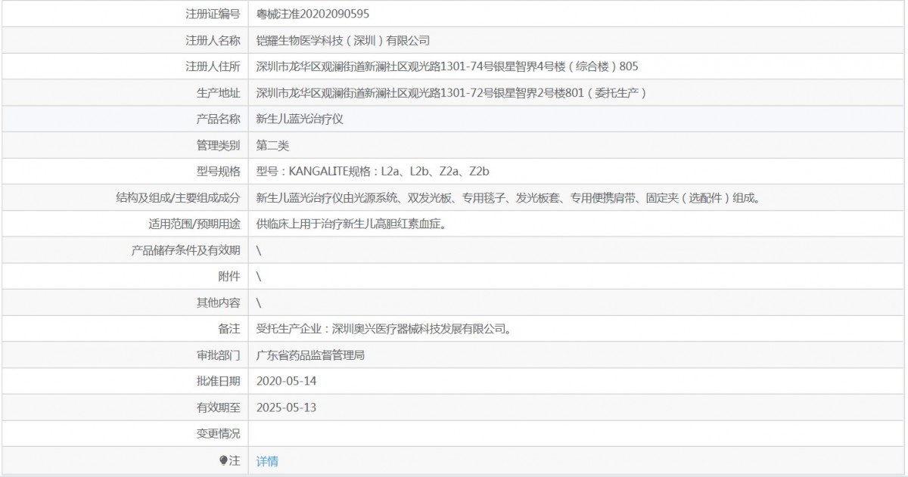Click the 注册证编号 label
908x477 pixels.
tap(213, 14)
